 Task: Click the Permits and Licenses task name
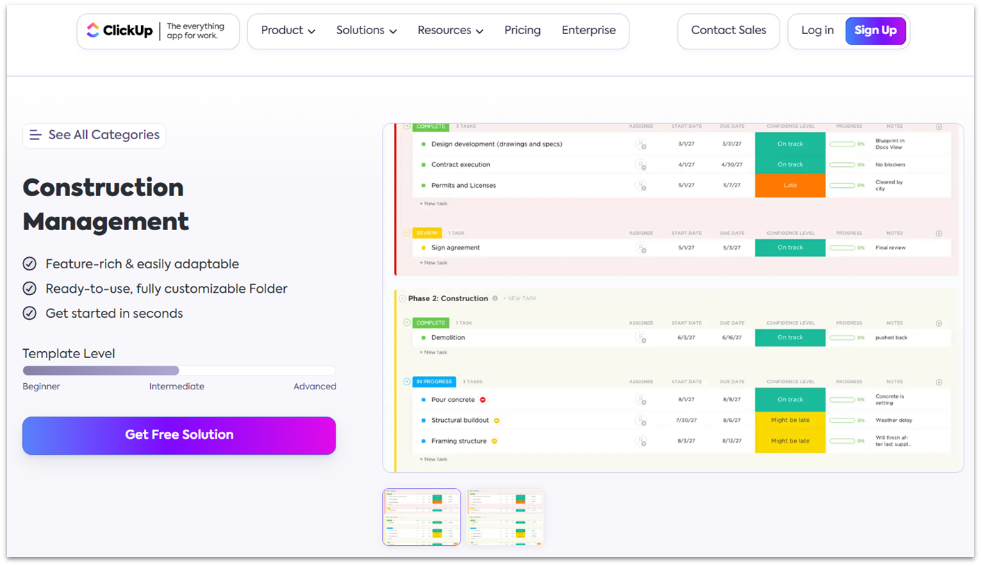463,186
